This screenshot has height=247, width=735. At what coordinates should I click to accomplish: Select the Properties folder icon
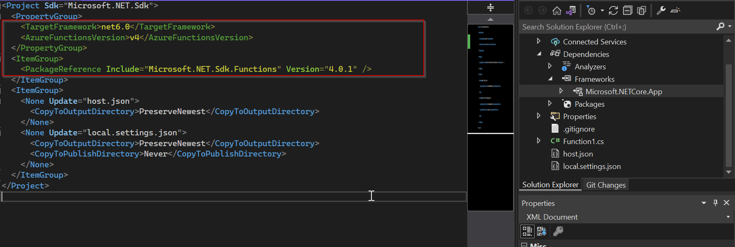555,116
